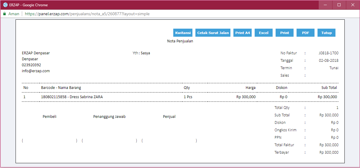The image size is (360, 168).
Task: Click the Ongkos Kirim label
Action: click(x=285, y=130)
